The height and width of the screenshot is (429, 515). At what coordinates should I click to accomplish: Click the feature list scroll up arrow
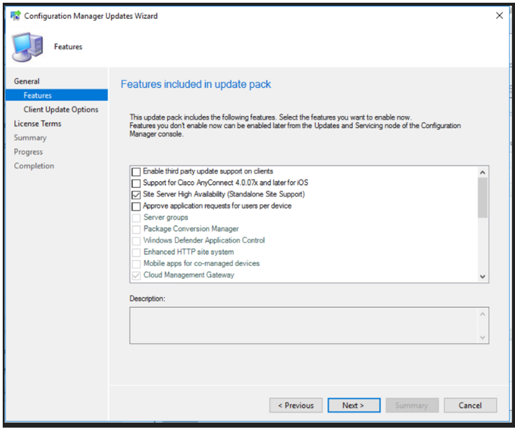[482, 173]
